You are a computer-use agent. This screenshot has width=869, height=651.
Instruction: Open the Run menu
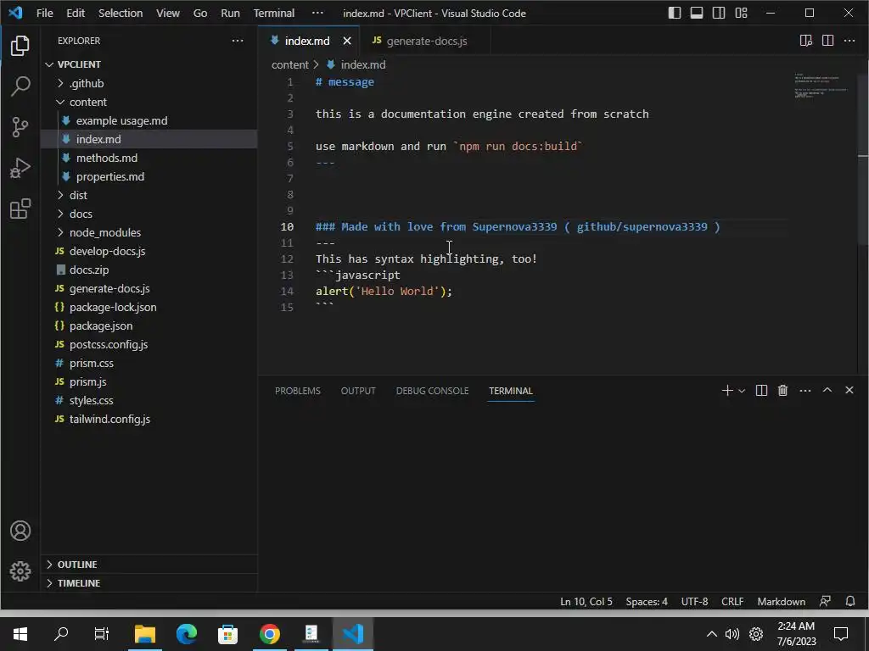point(230,13)
